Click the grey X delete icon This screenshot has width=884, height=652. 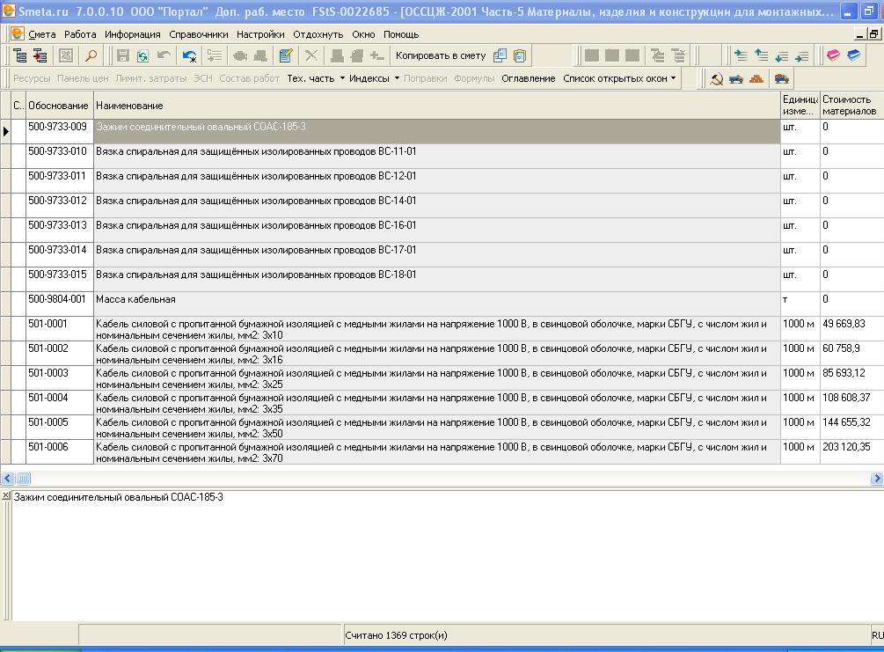tap(311, 55)
